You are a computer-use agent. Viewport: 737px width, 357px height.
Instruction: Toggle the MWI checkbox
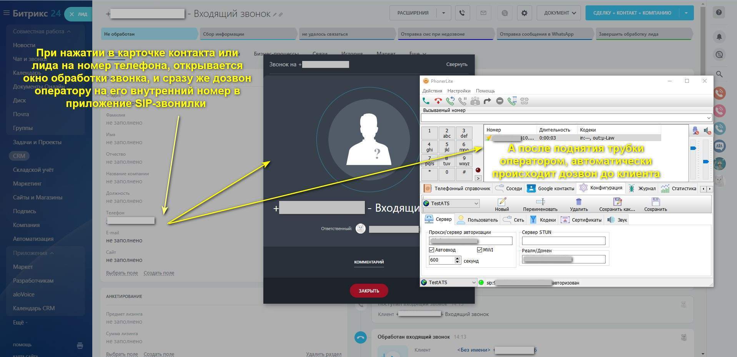pos(479,250)
